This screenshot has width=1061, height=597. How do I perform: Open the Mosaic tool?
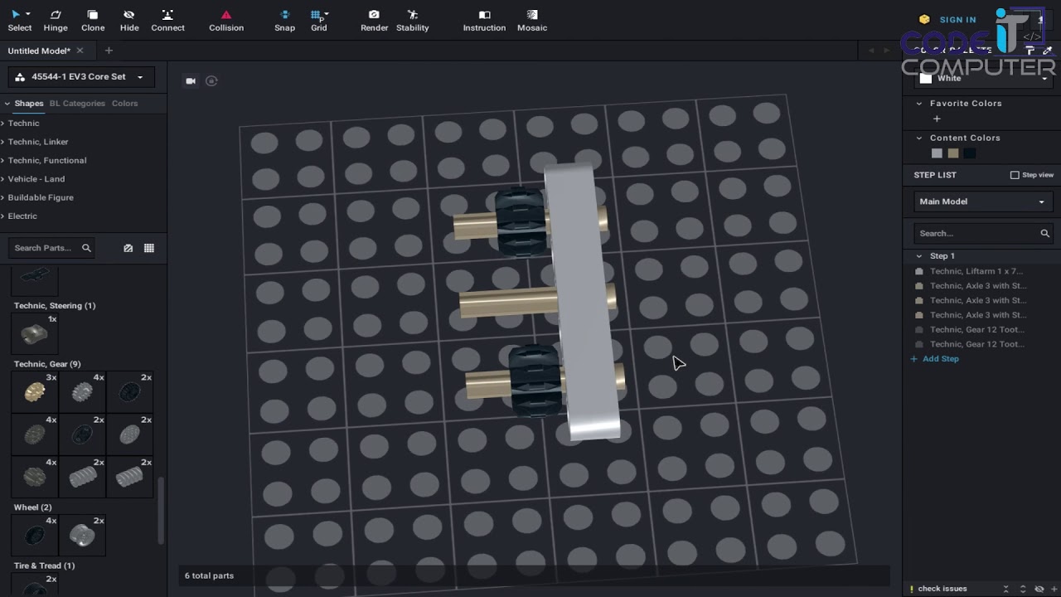pyautogui.click(x=532, y=20)
